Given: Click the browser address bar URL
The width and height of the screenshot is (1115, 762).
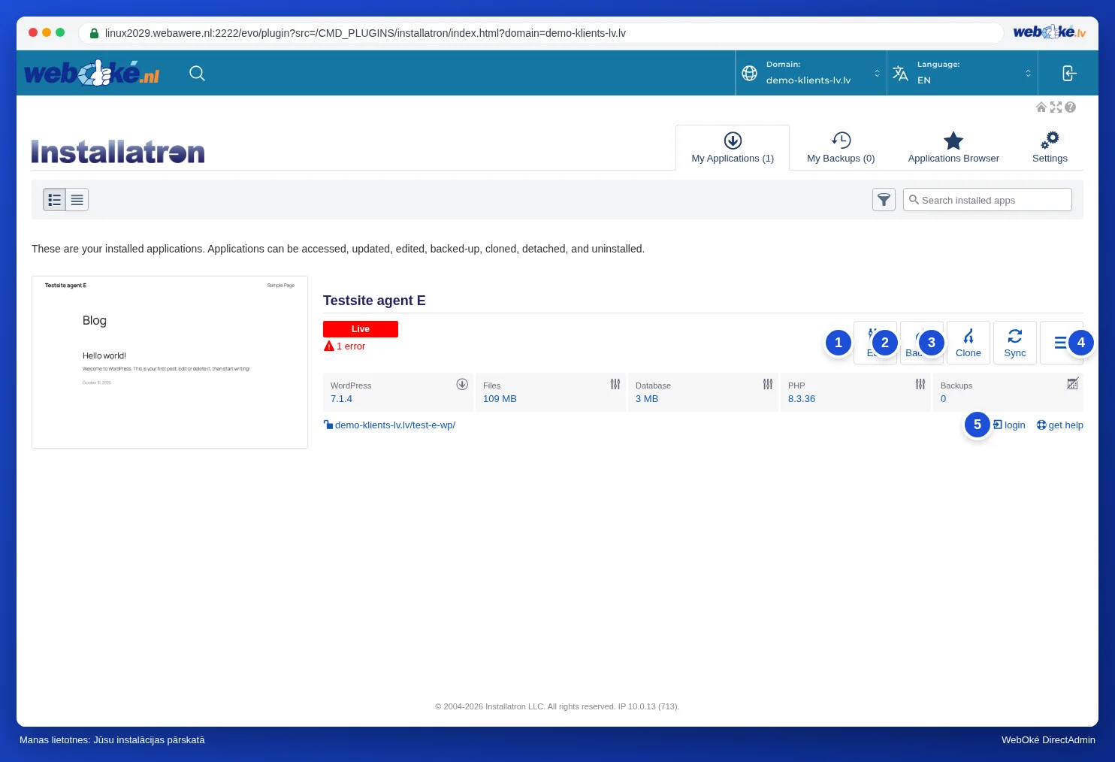Looking at the screenshot, I should [365, 33].
